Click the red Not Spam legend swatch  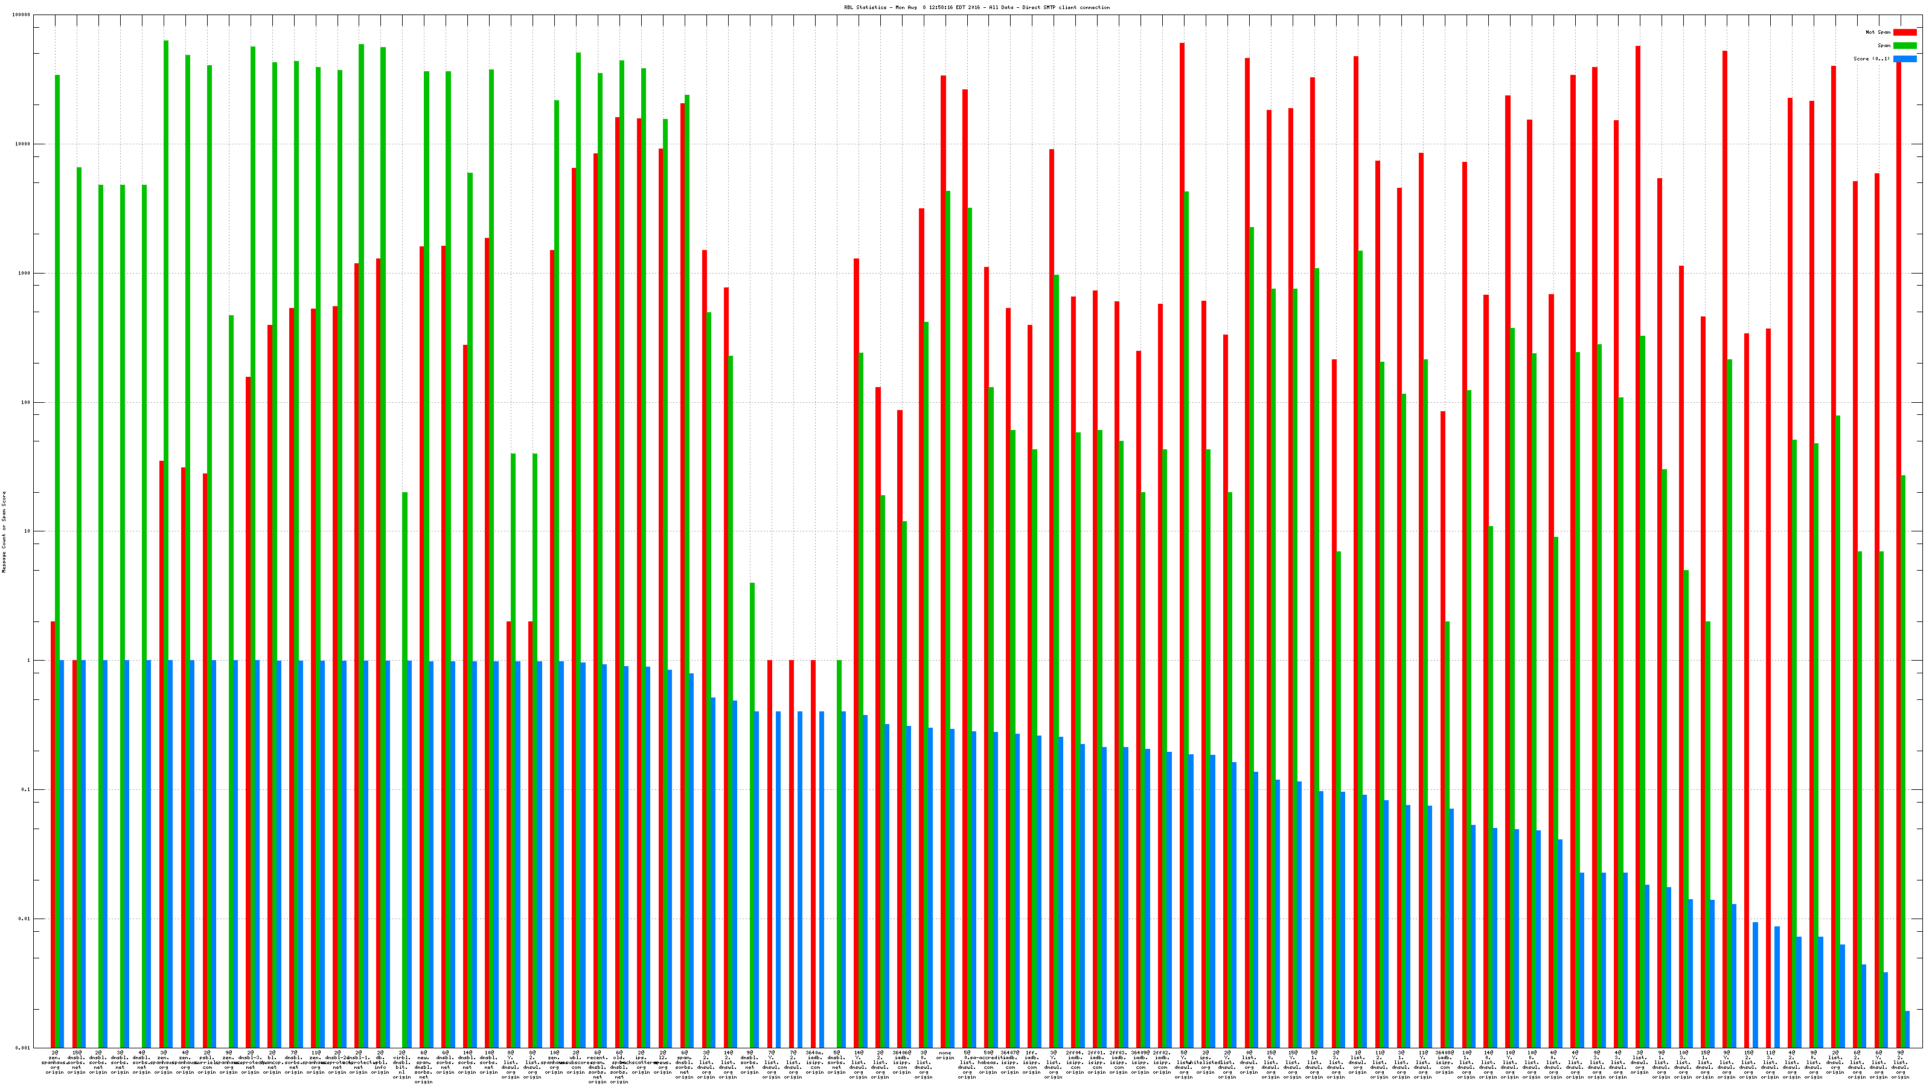coord(1904,32)
